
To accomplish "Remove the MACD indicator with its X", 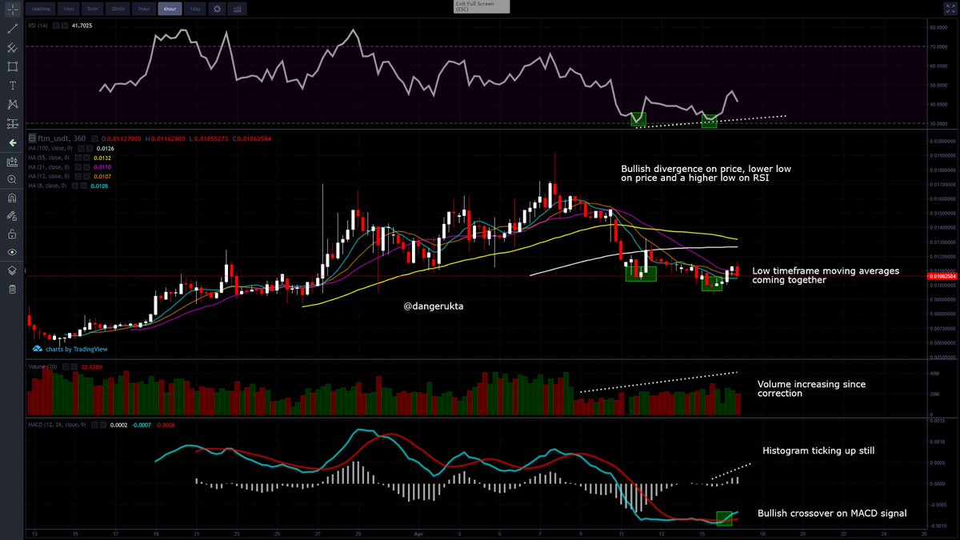I will [103, 425].
